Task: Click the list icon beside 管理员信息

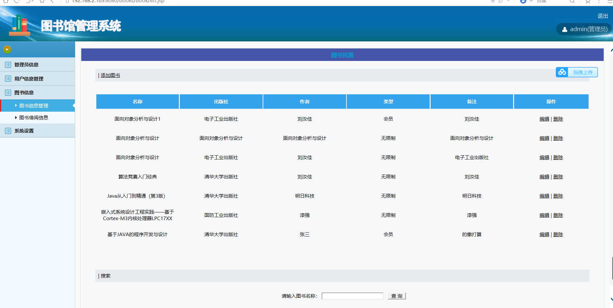Action: 8,65
